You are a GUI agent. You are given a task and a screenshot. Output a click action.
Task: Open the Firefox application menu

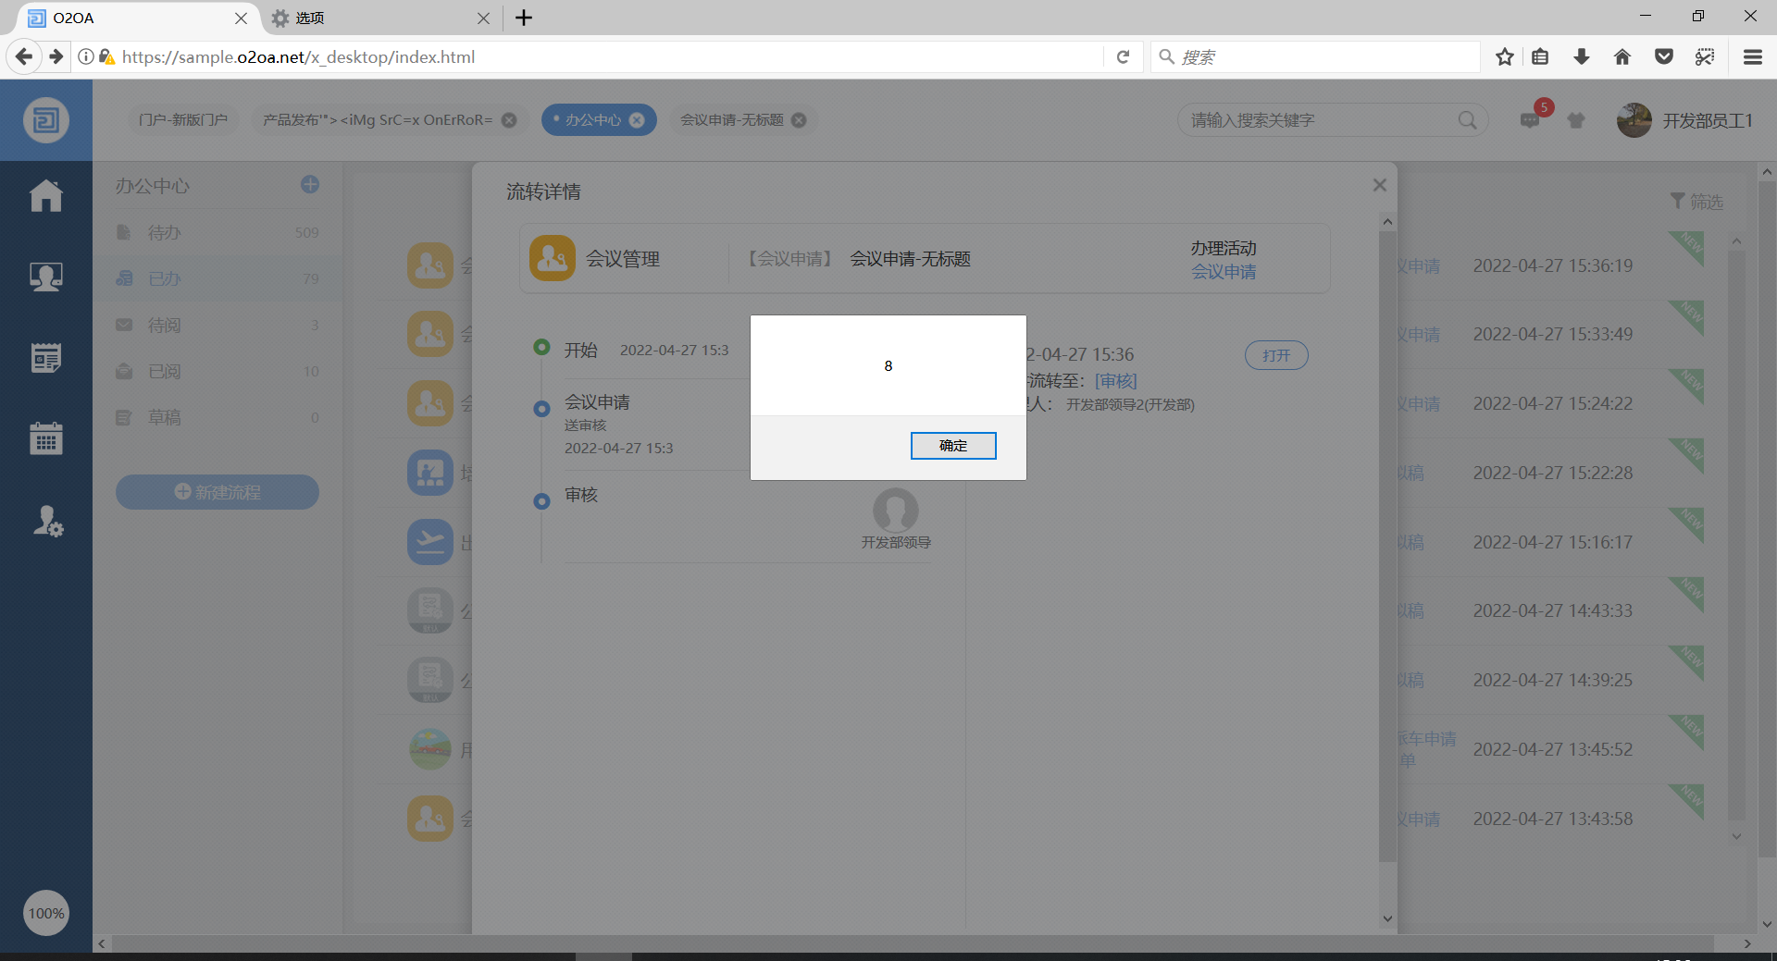click(1755, 56)
